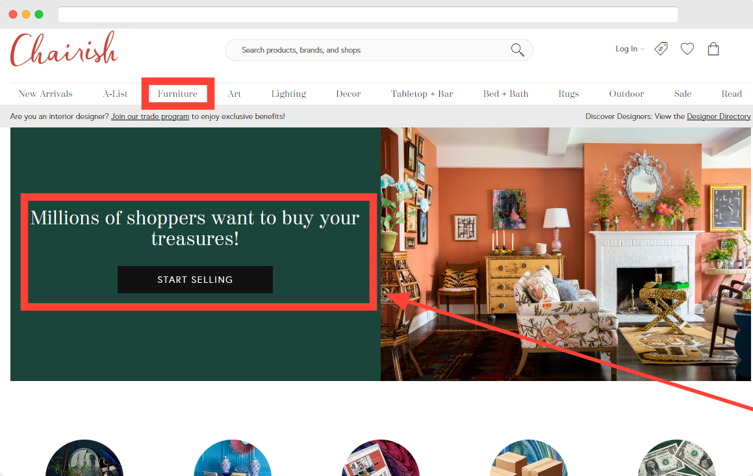Click the price-tag sale icon

[661, 49]
